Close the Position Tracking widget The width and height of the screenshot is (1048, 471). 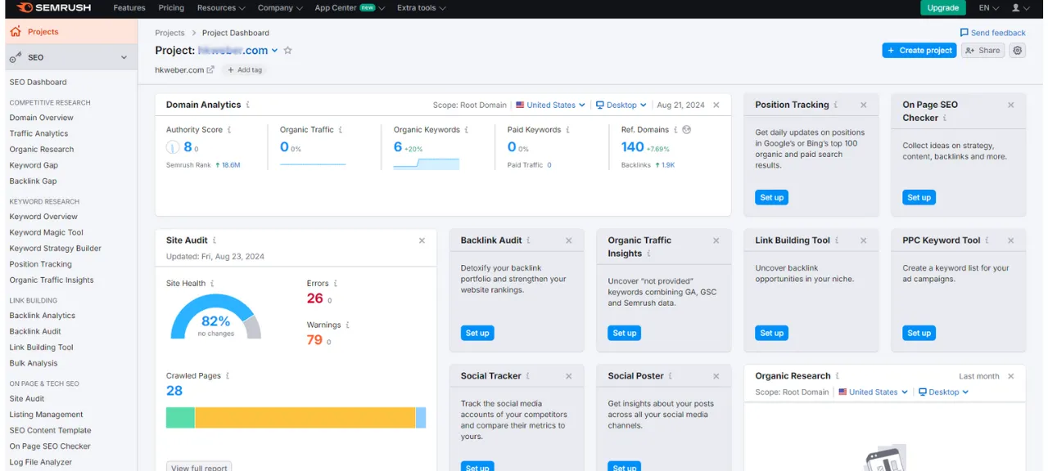(864, 105)
